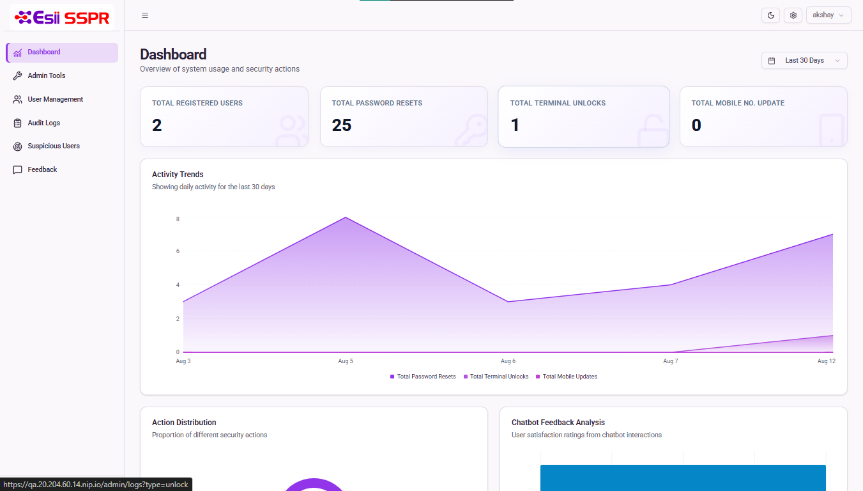Open the Audit Logs sidebar item
This screenshot has width=863, height=491.
(62, 123)
